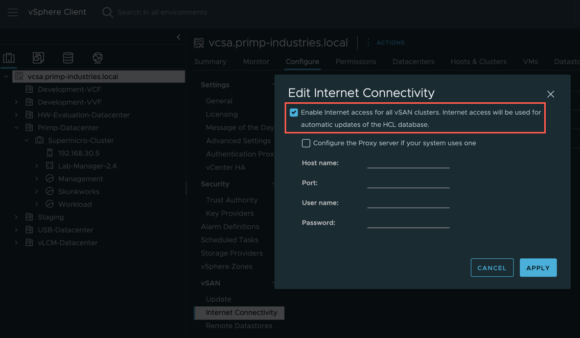Expand Development-VVF datacenter node
This screenshot has width=580, height=338.
[x=16, y=102]
